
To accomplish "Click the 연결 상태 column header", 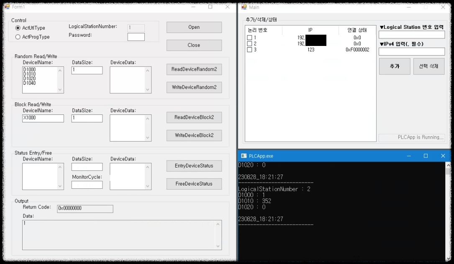I will [x=357, y=30].
